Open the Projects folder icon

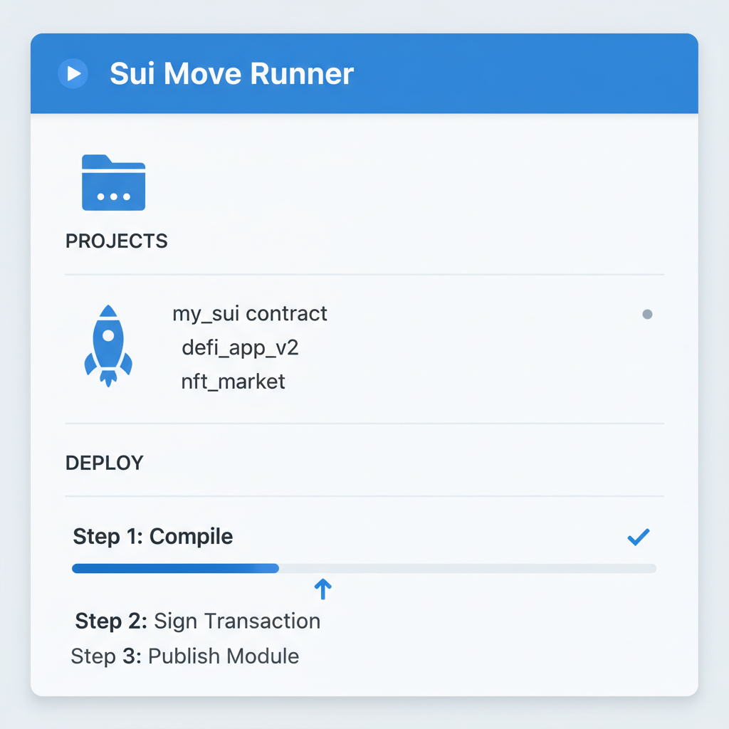point(113,184)
